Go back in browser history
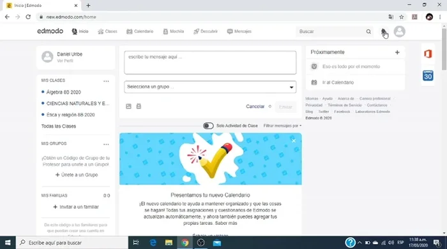The image size is (447, 249). point(7,17)
